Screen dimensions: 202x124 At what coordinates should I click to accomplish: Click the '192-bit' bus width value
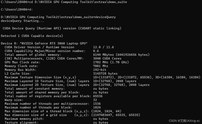click(99, 70)
